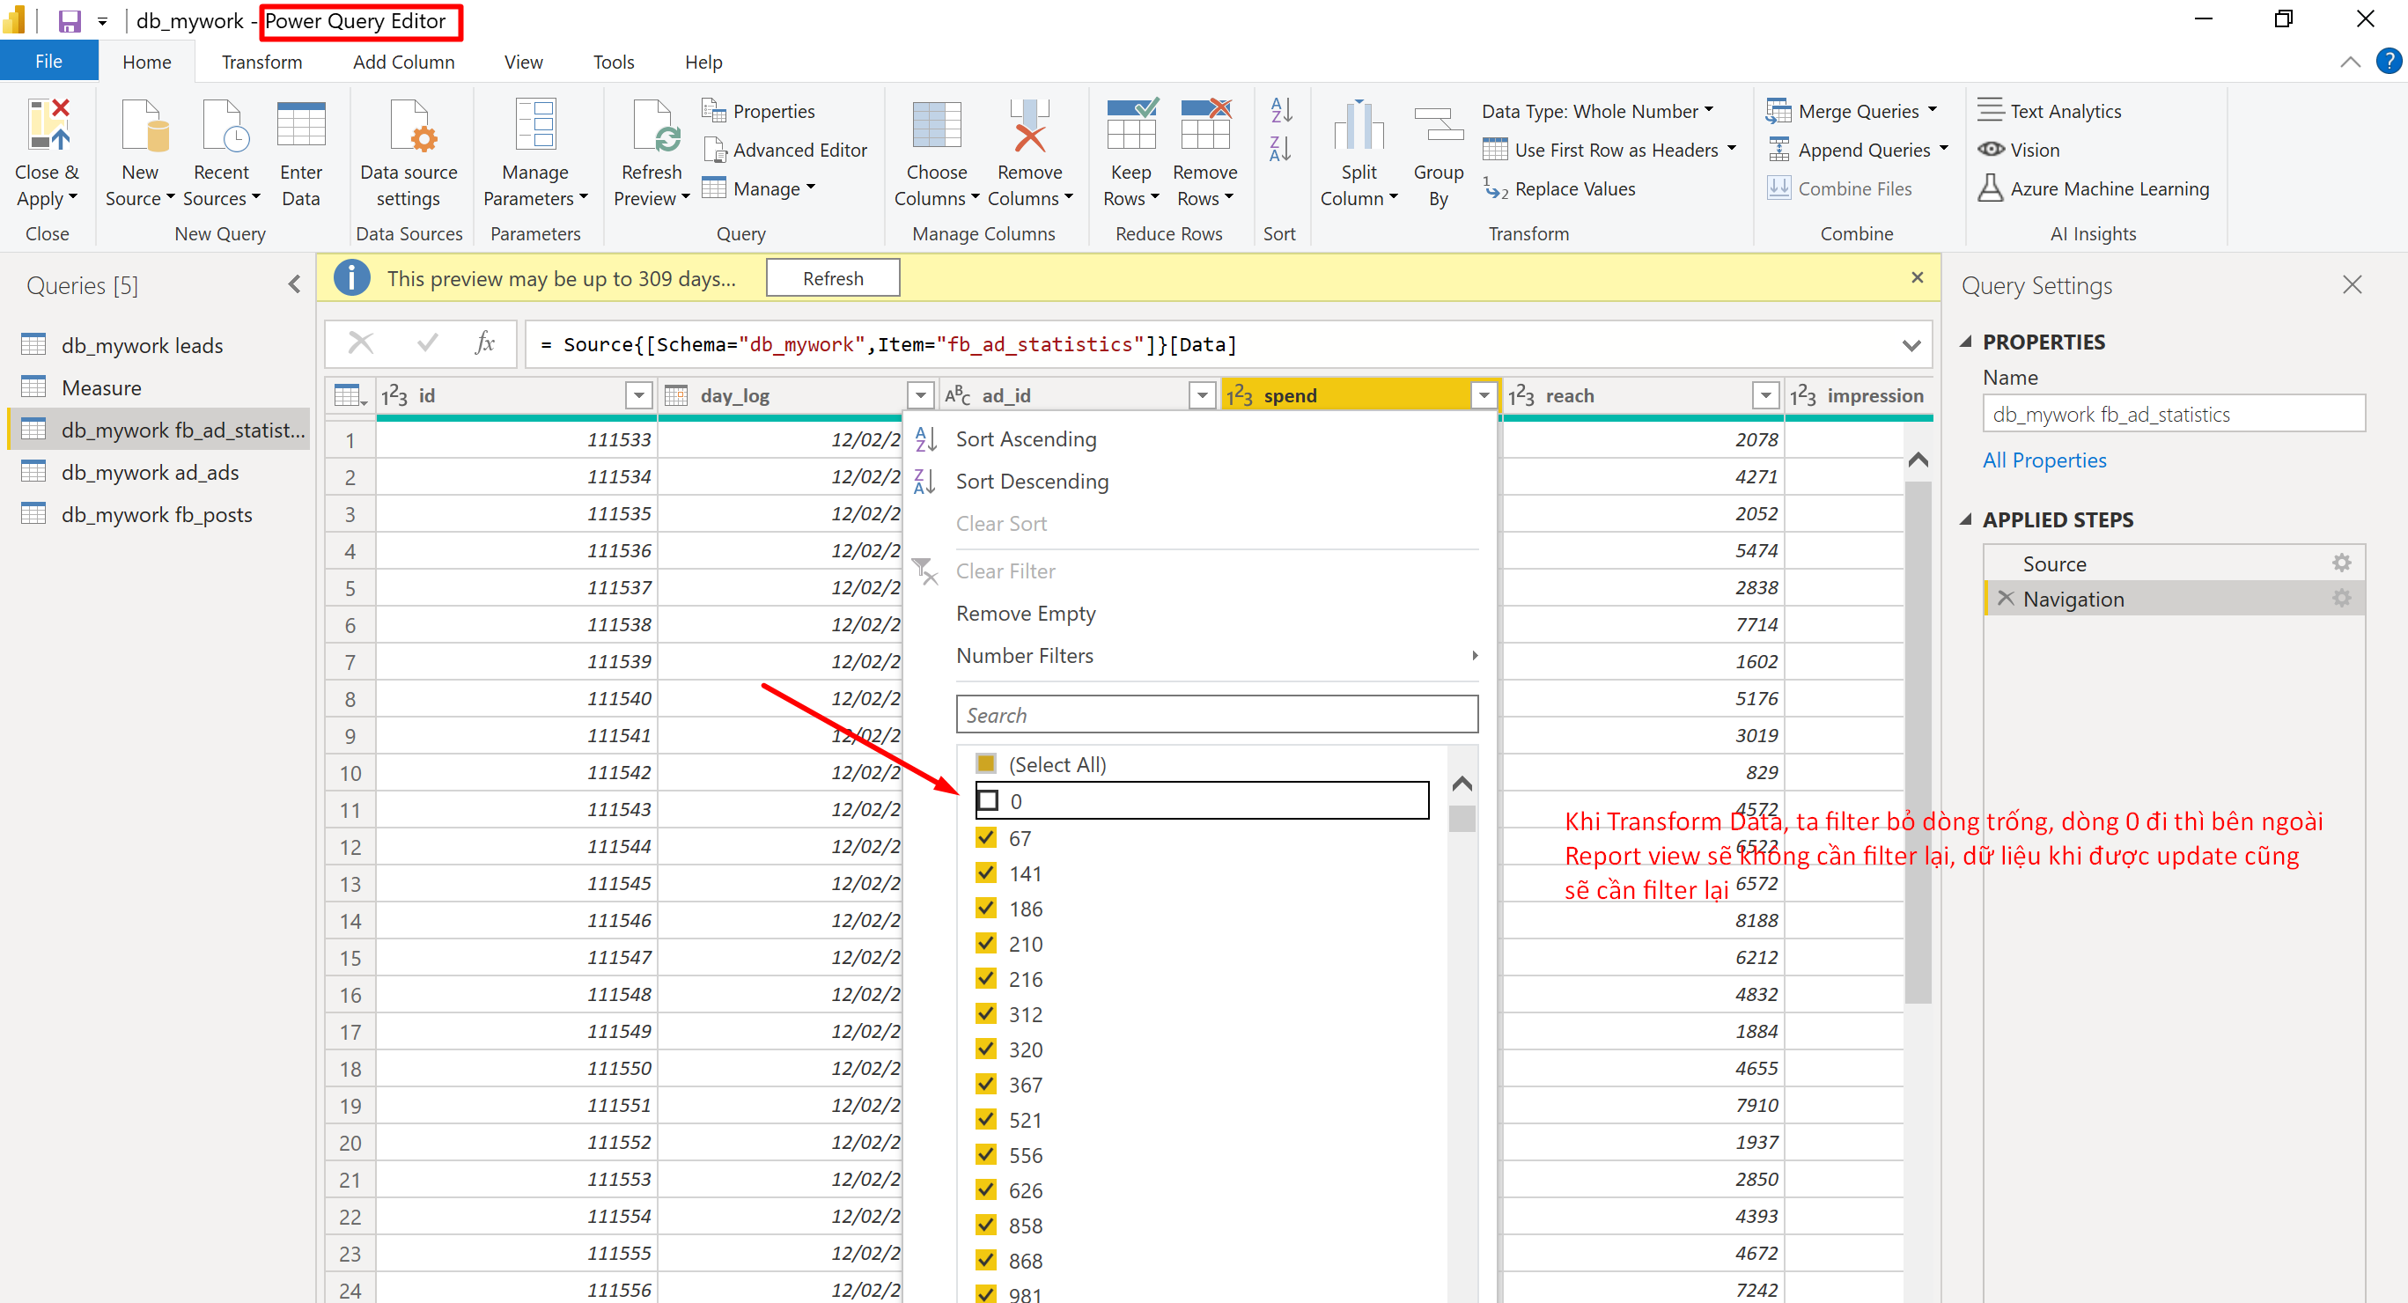Open Azure Machine Learning

click(x=2093, y=188)
